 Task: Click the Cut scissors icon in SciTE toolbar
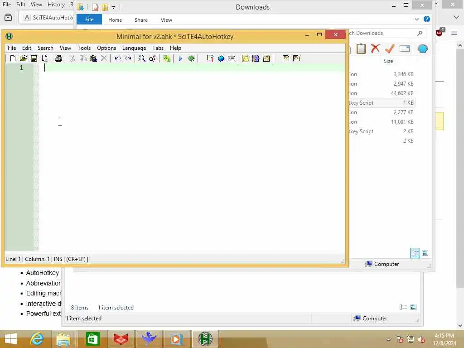coord(72,58)
